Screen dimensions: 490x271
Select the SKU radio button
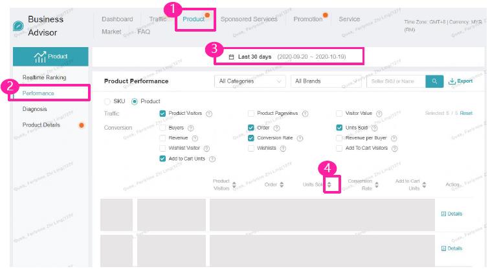coord(107,101)
